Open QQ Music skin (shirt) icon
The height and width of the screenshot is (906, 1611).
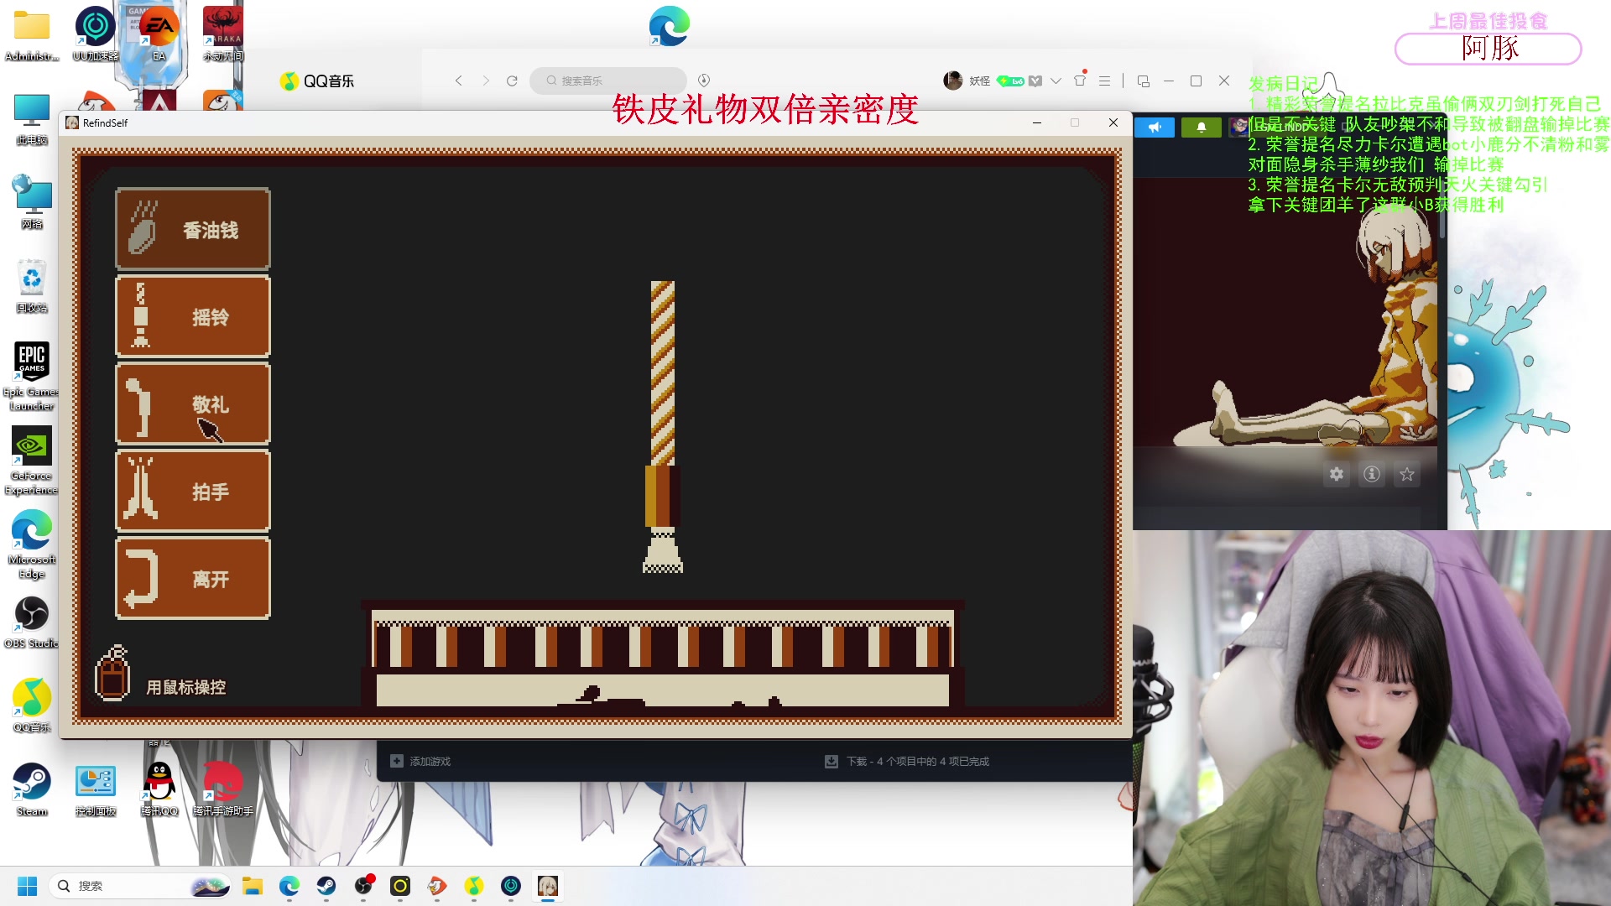click(x=1080, y=81)
